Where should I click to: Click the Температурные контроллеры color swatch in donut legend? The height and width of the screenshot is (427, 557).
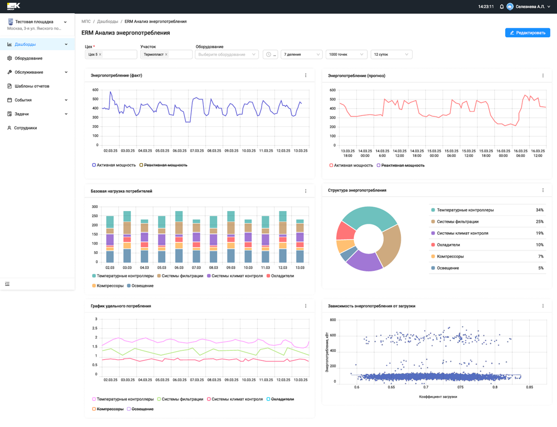click(x=433, y=210)
